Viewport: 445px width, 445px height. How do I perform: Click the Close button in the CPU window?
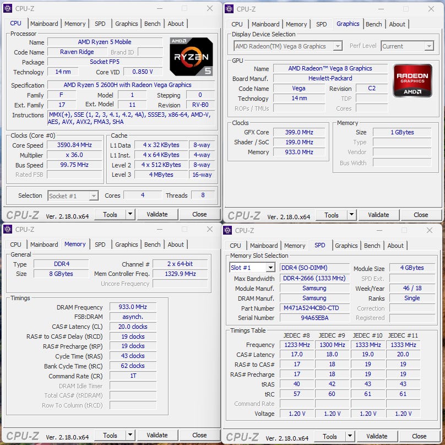click(199, 214)
